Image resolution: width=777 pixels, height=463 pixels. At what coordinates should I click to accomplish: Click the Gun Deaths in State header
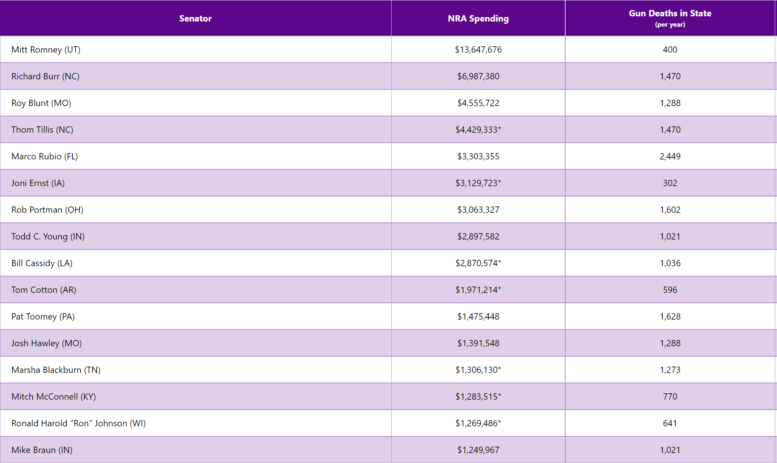pyautogui.click(x=670, y=18)
